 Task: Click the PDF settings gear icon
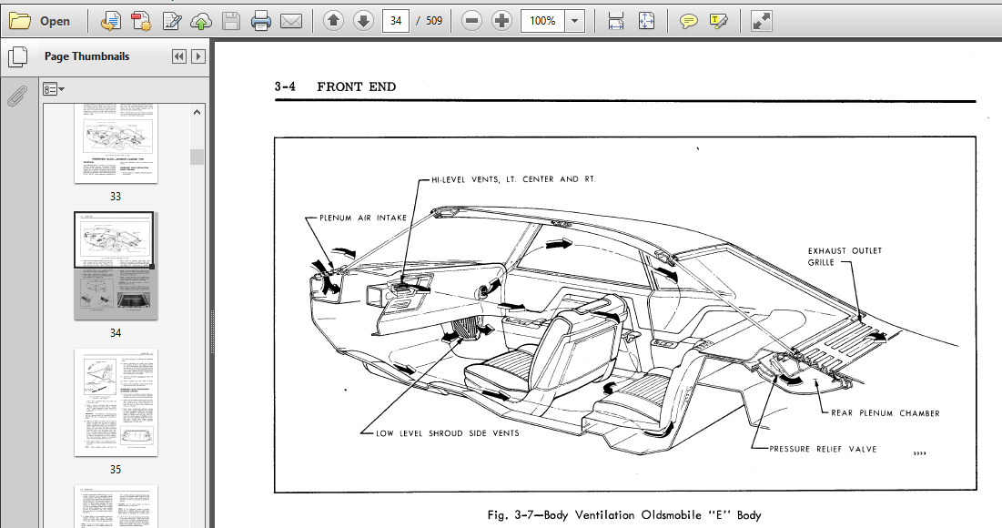141,21
